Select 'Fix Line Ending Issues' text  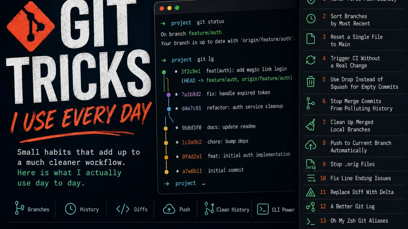tap(361, 178)
